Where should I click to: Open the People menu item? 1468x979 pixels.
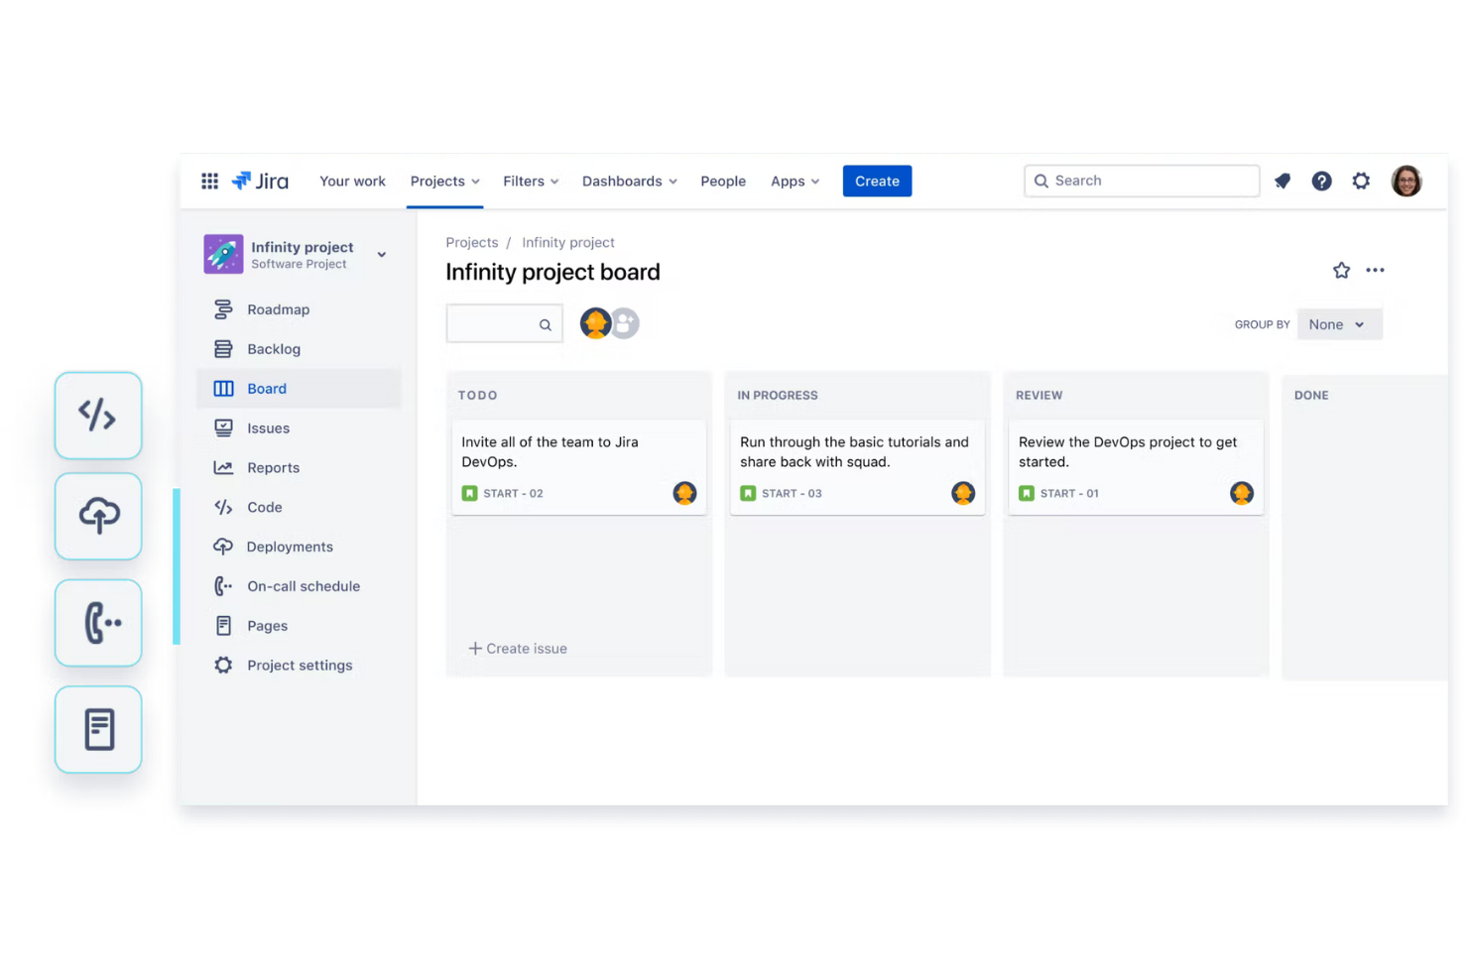(x=723, y=181)
